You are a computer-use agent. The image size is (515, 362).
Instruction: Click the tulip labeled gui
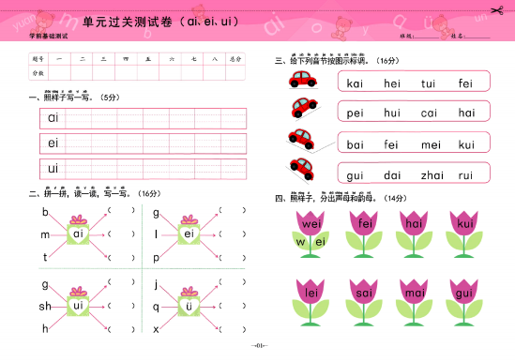463,303
